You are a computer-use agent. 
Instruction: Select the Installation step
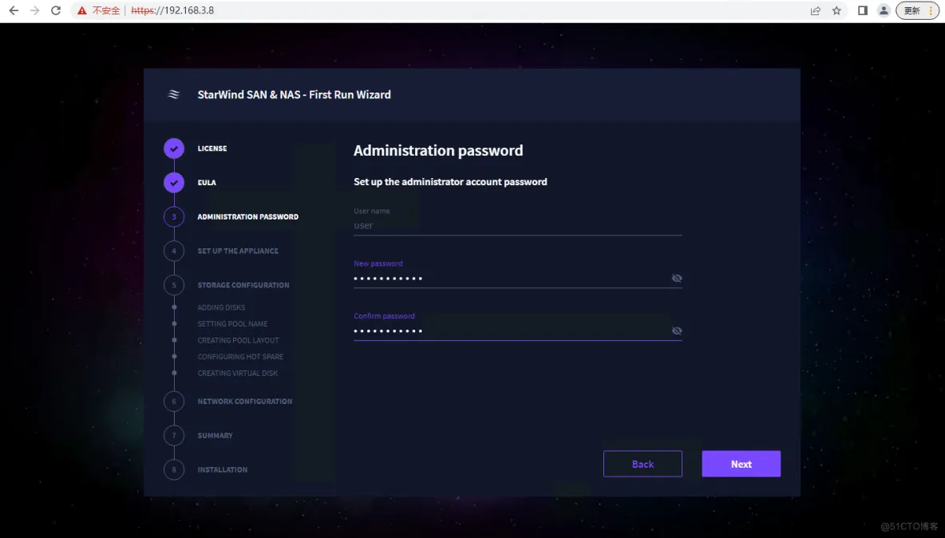pyautogui.click(x=223, y=469)
